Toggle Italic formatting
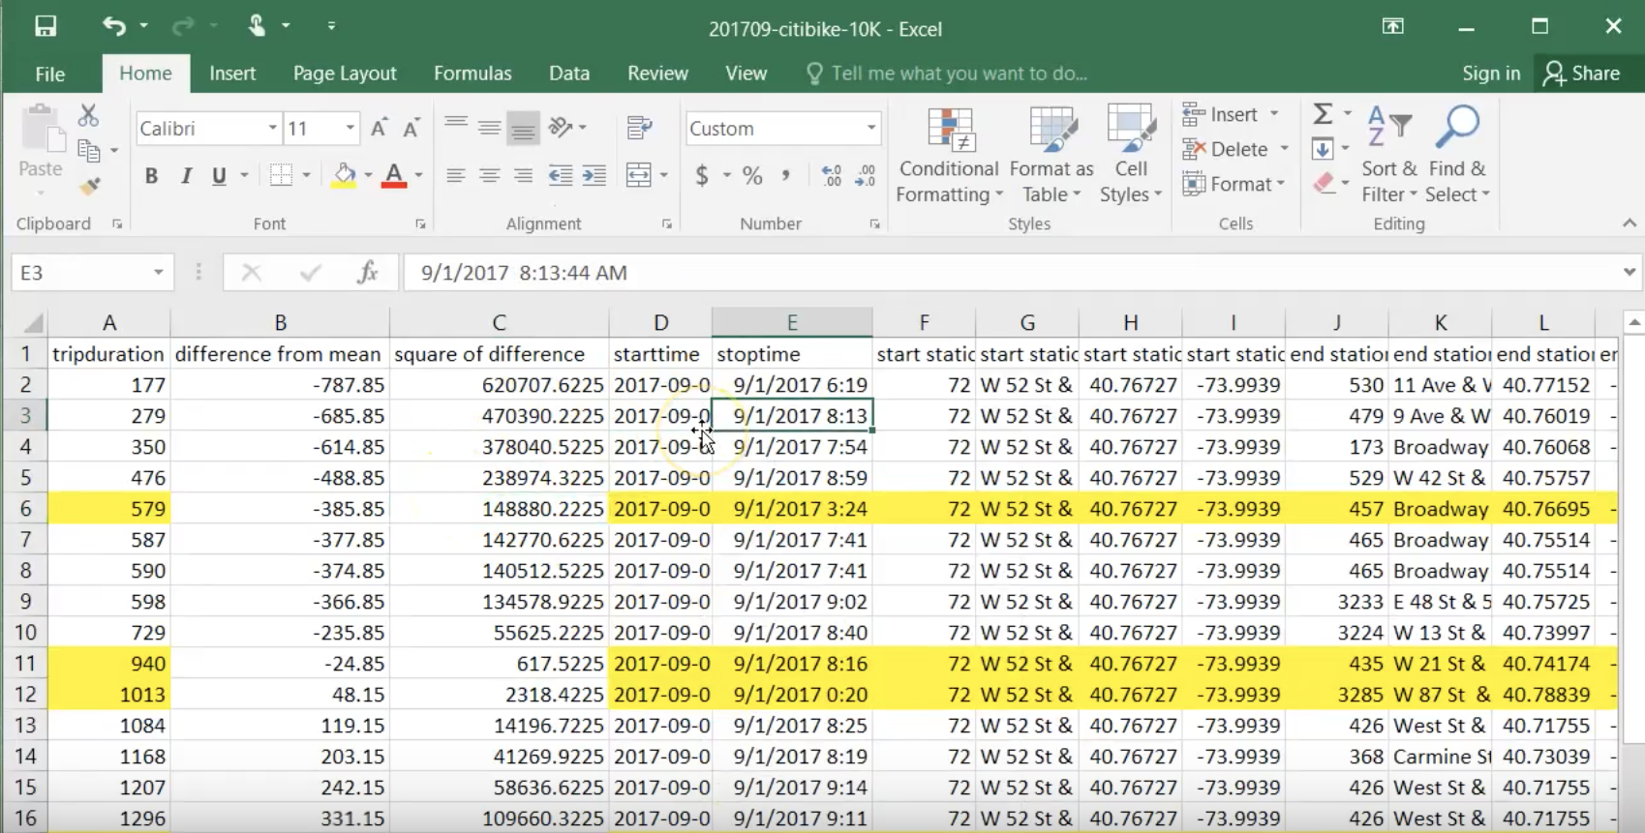 186,176
